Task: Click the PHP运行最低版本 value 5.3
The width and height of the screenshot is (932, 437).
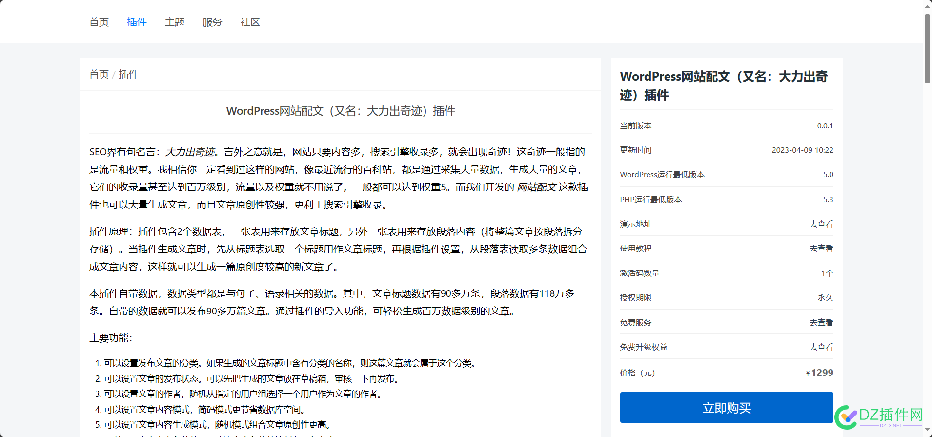Action: coord(828,199)
